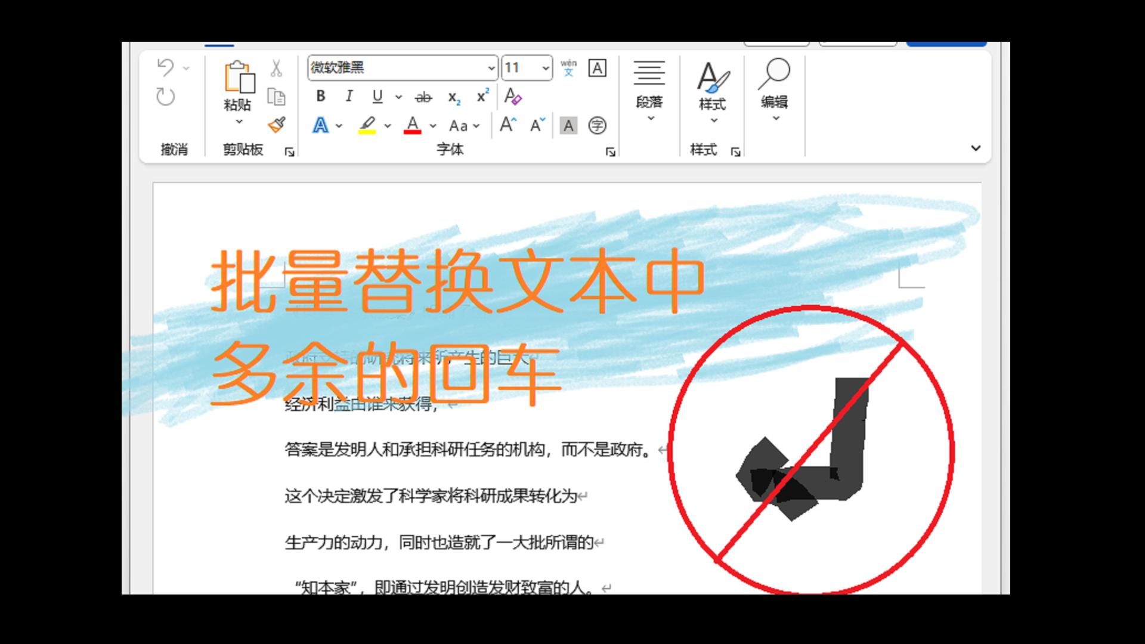Open the 编辑 editing menu
This screenshot has width=1145, height=644.
point(775,89)
